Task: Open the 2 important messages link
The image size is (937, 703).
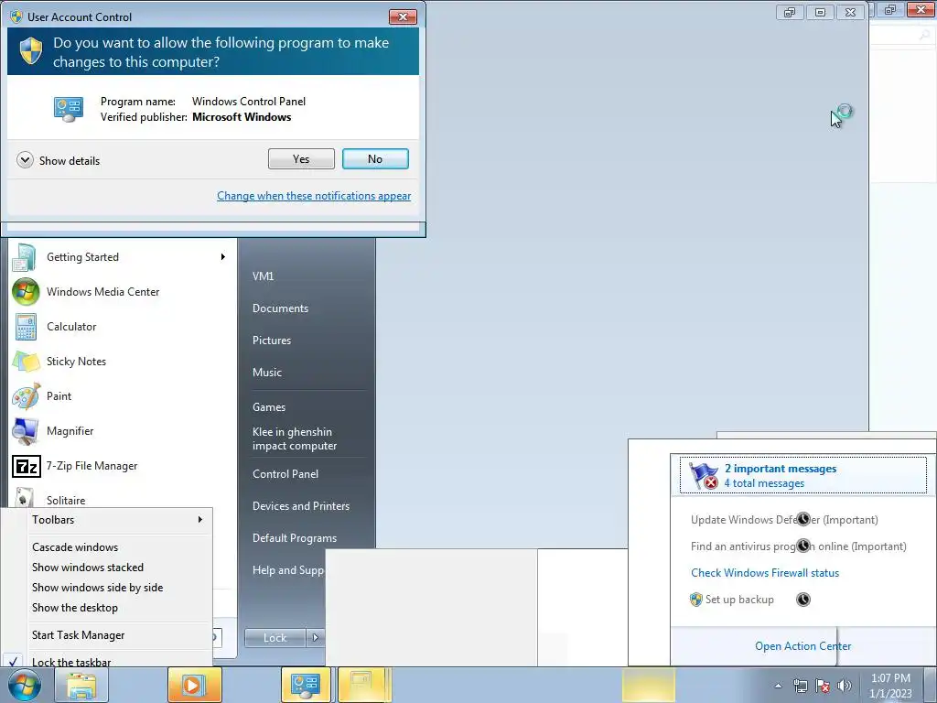Action: coord(781,469)
